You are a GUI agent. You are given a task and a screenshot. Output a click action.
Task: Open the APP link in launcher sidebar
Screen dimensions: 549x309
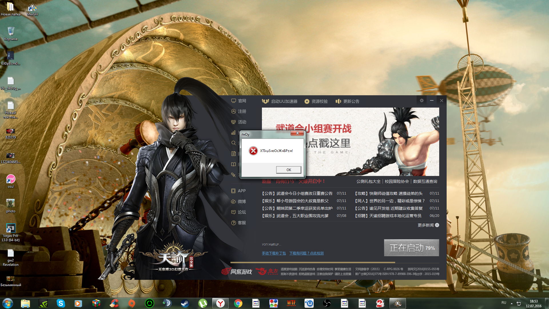coord(238,191)
